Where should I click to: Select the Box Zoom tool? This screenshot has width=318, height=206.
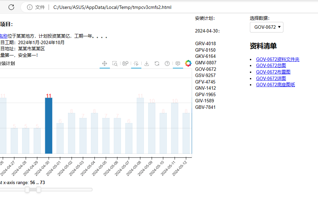115,63
